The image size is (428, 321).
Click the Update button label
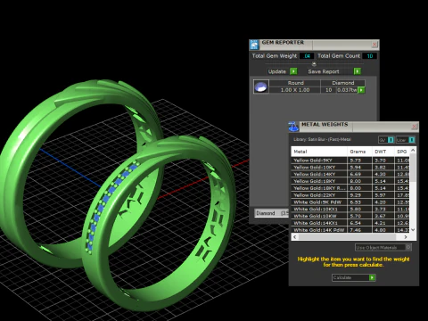[277, 71]
